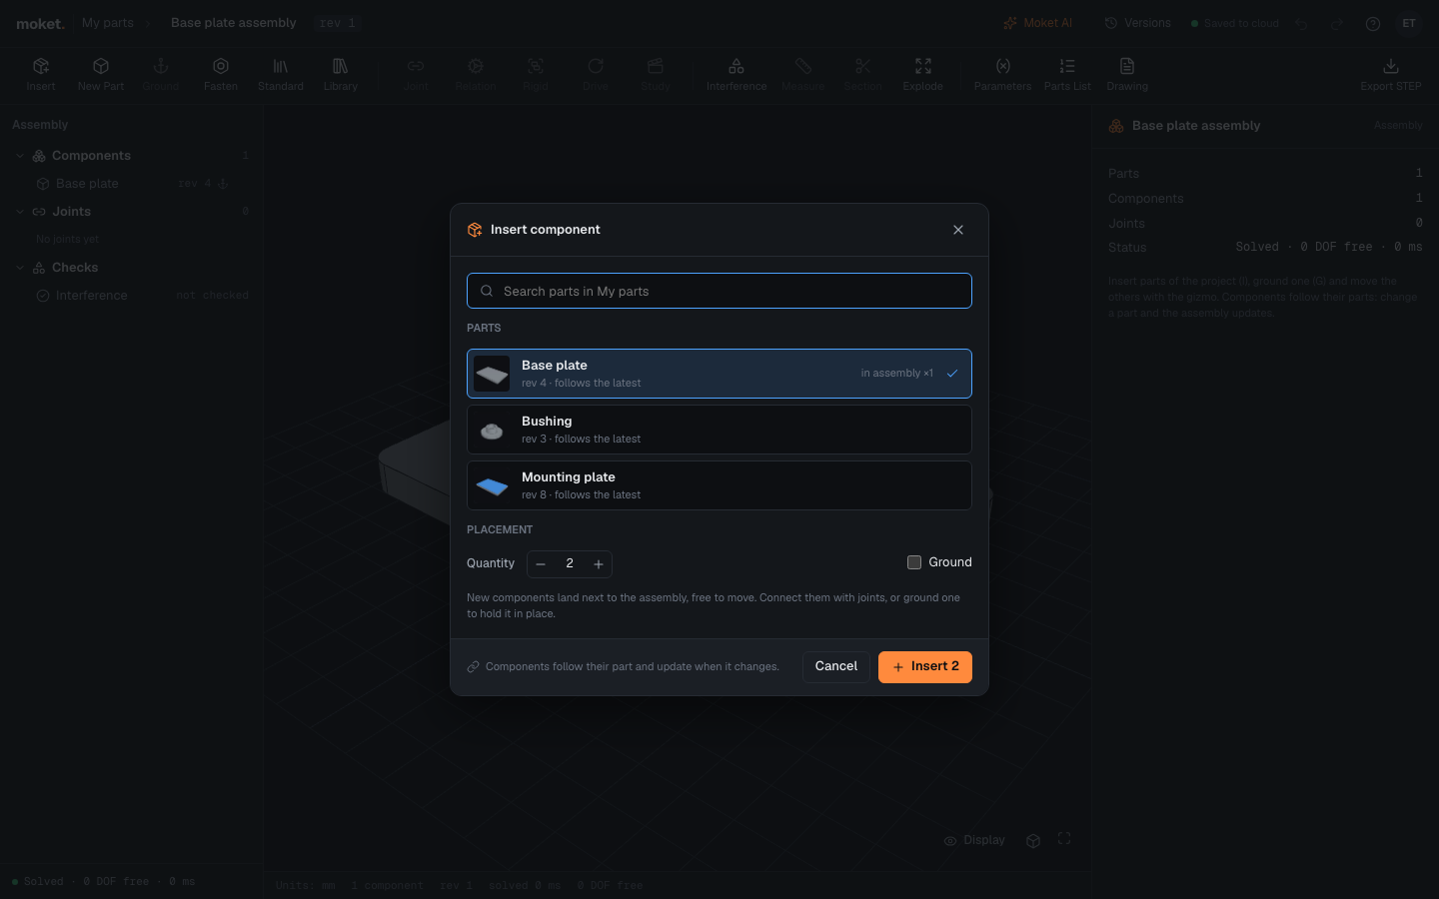The image size is (1439, 899).
Task: Click the help question mark icon
Action: [1373, 24]
